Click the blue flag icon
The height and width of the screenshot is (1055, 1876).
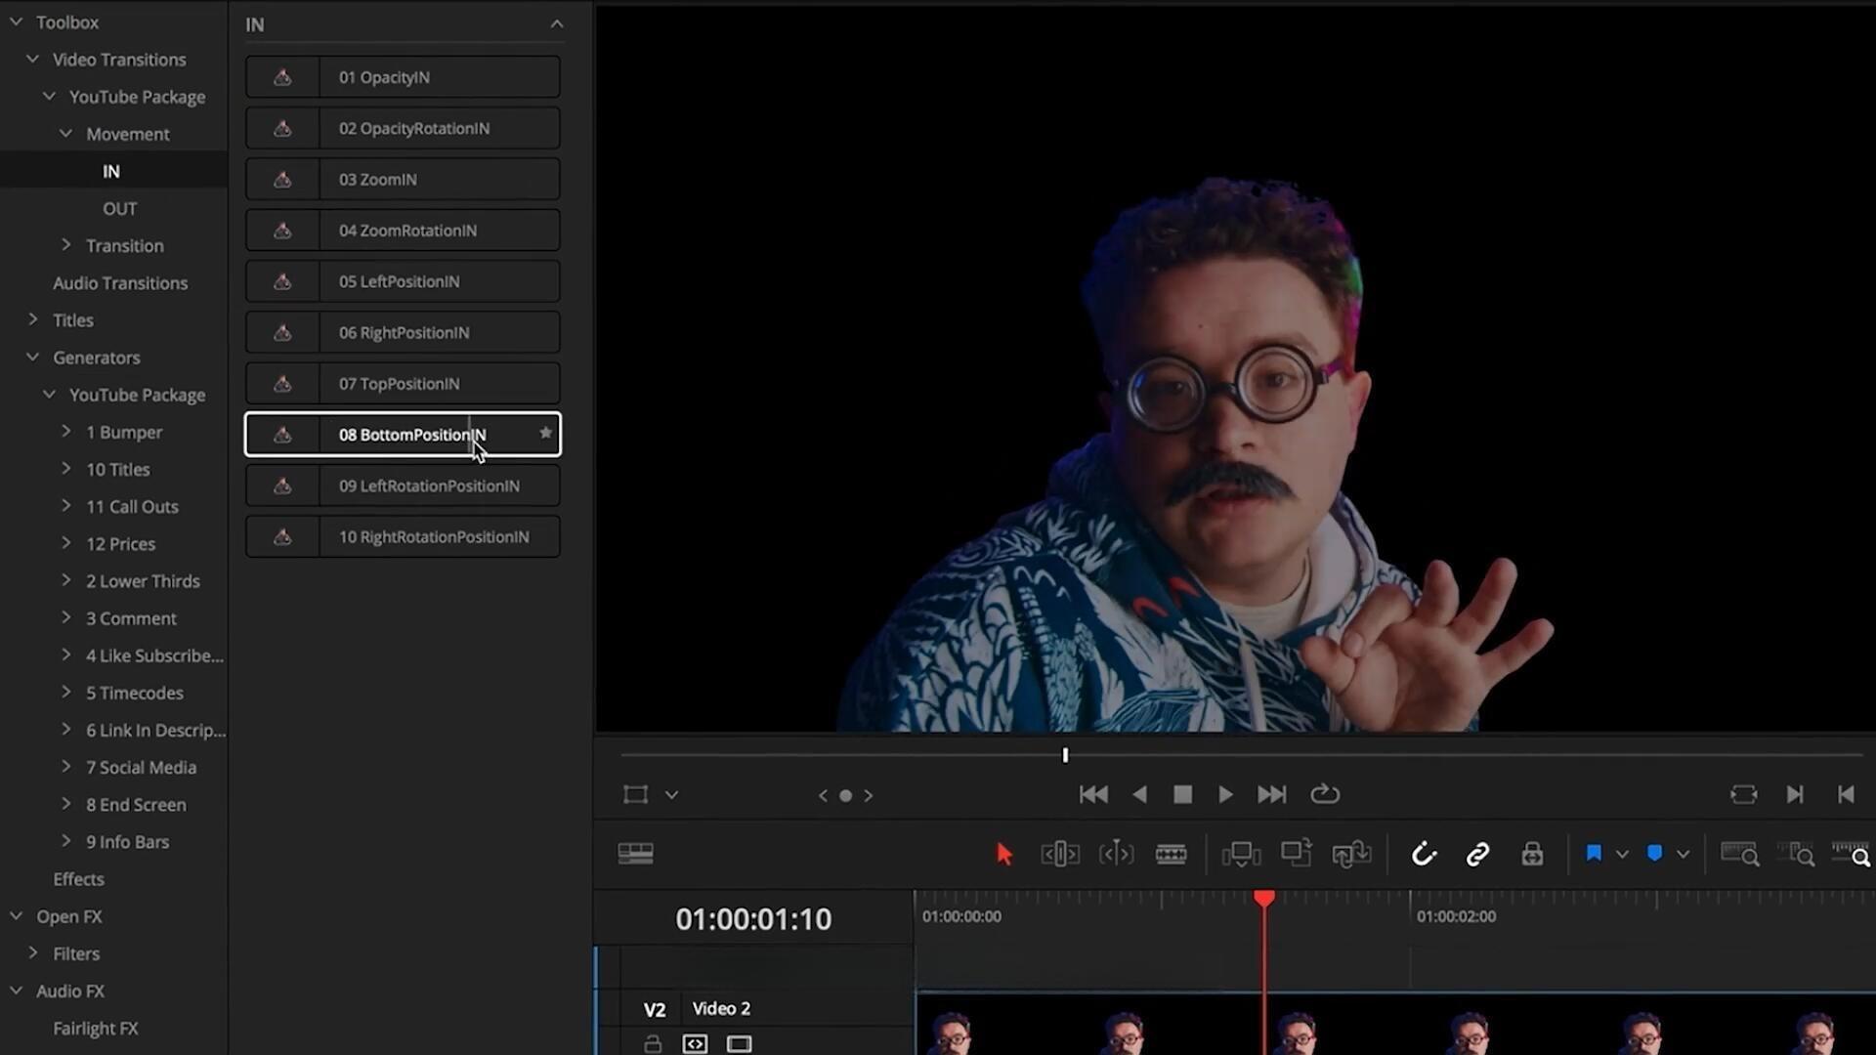click(1594, 854)
